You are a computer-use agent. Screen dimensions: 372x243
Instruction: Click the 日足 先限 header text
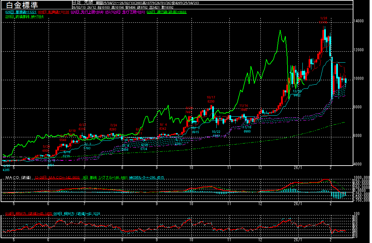[x=81, y=2]
